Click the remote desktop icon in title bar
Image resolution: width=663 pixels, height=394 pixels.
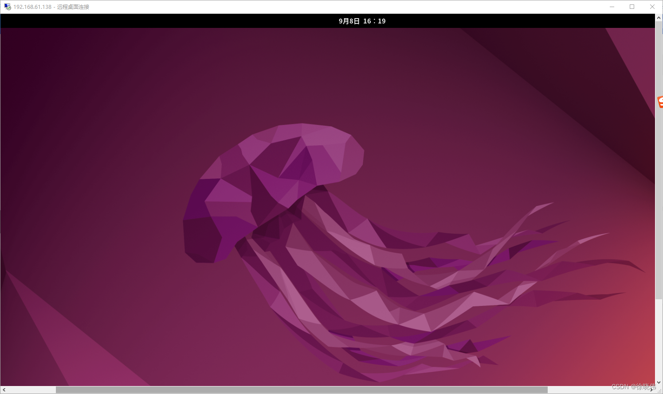(x=7, y=7)
